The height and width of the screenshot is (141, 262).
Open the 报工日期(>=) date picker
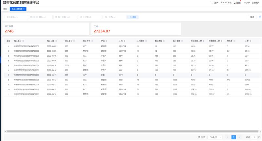pyautogui.click(x=40, y=17)
